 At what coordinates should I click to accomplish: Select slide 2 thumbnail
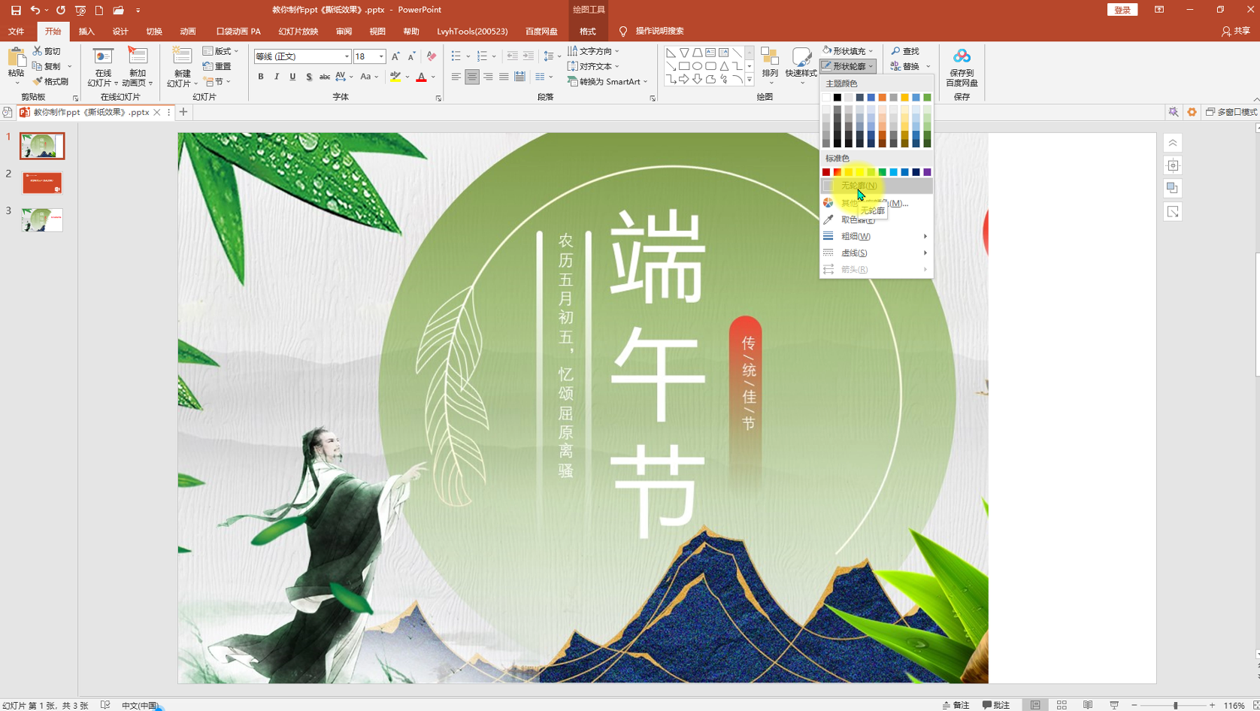(42, 183)
